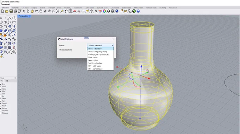Click the checkmark Check objects icon
This screenshot has width=240, height=134.
tap(10, 52)
